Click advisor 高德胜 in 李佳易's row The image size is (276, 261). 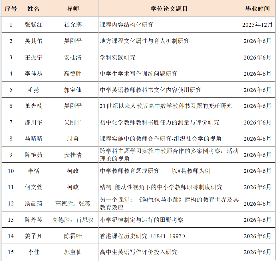click(x=73, y=74)
